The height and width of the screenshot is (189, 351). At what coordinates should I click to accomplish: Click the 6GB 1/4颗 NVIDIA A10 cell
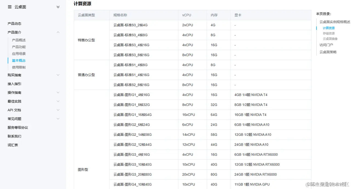pos(271,125)
